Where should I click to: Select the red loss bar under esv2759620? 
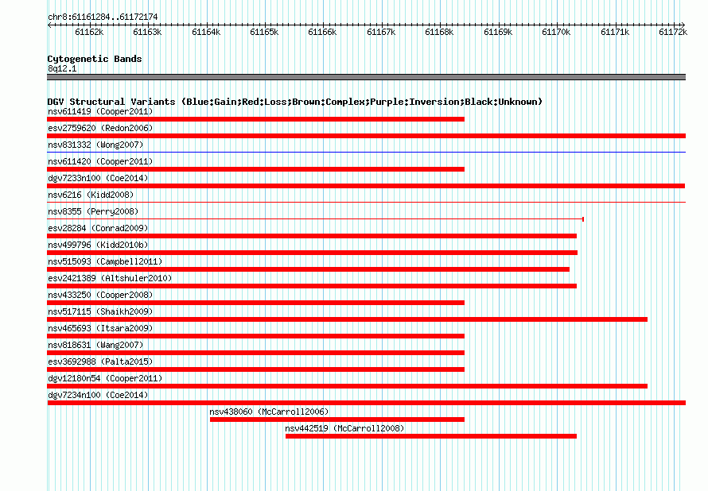[366, 136]
